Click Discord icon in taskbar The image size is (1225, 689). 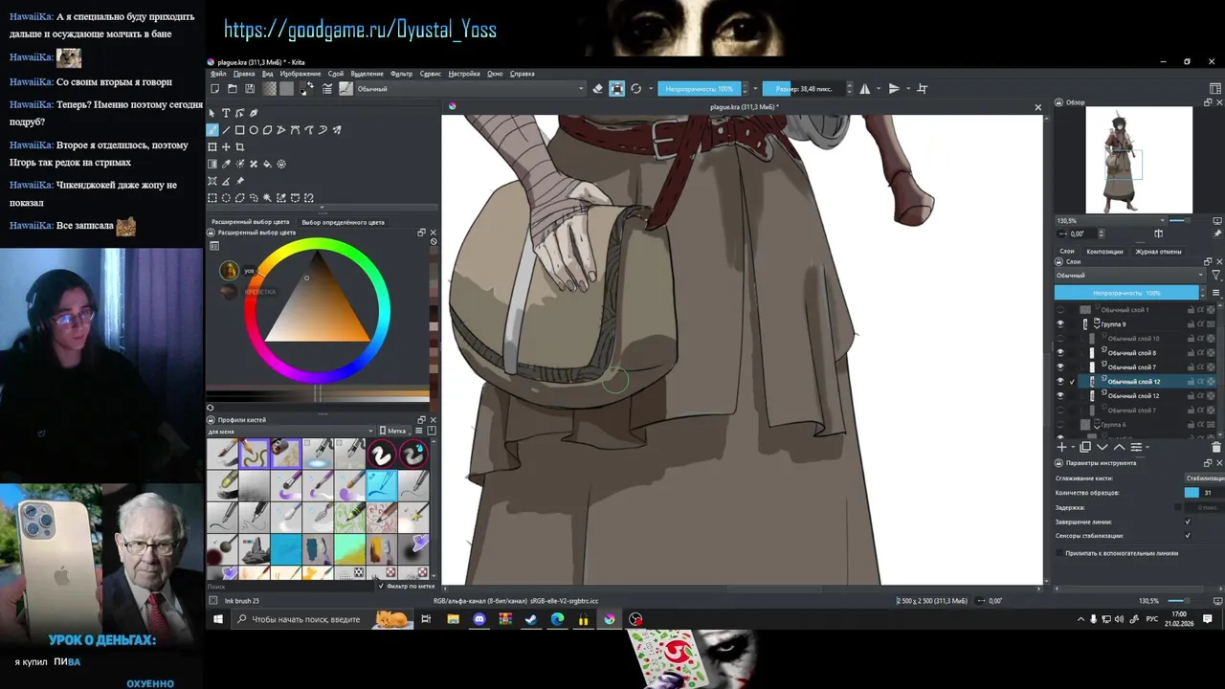[x=479, y=619]
